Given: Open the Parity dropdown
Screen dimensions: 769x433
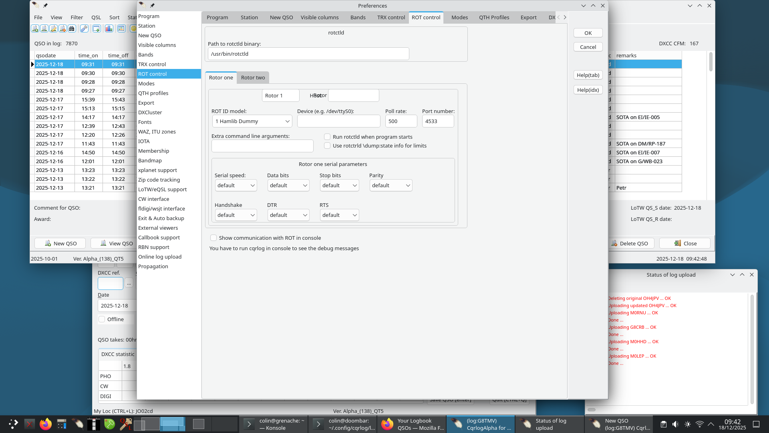Looking at the screenshot, I should [x=391, y=186].
